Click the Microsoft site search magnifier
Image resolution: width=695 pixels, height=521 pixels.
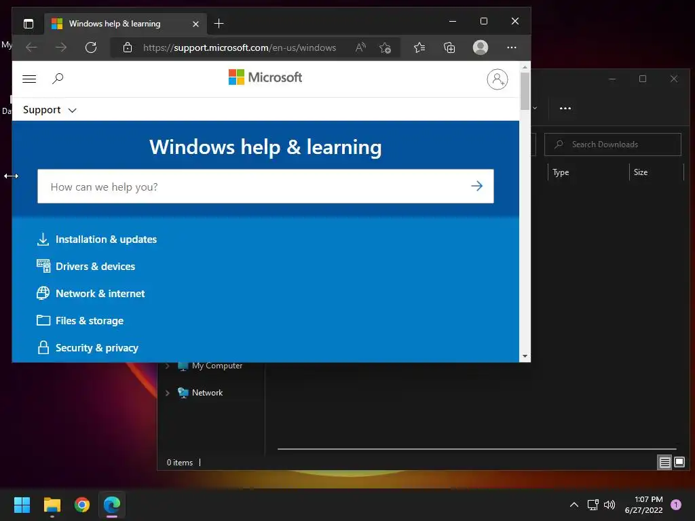[x=58, y=79]
